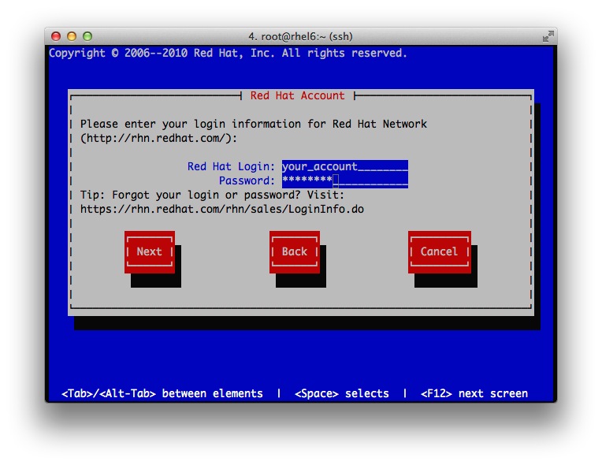Click the LoginInfo.do URL text
Viewport: 602px width, 465px height.
point(222,210)
